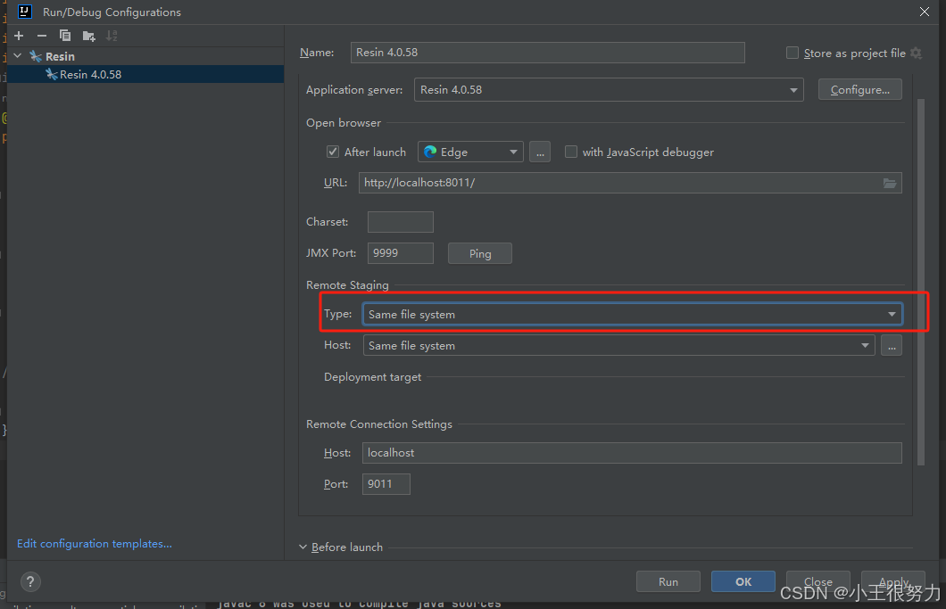Remove the selected configuration with the minus icon
The width and height of the screenshot is (946, 609).
42,37
